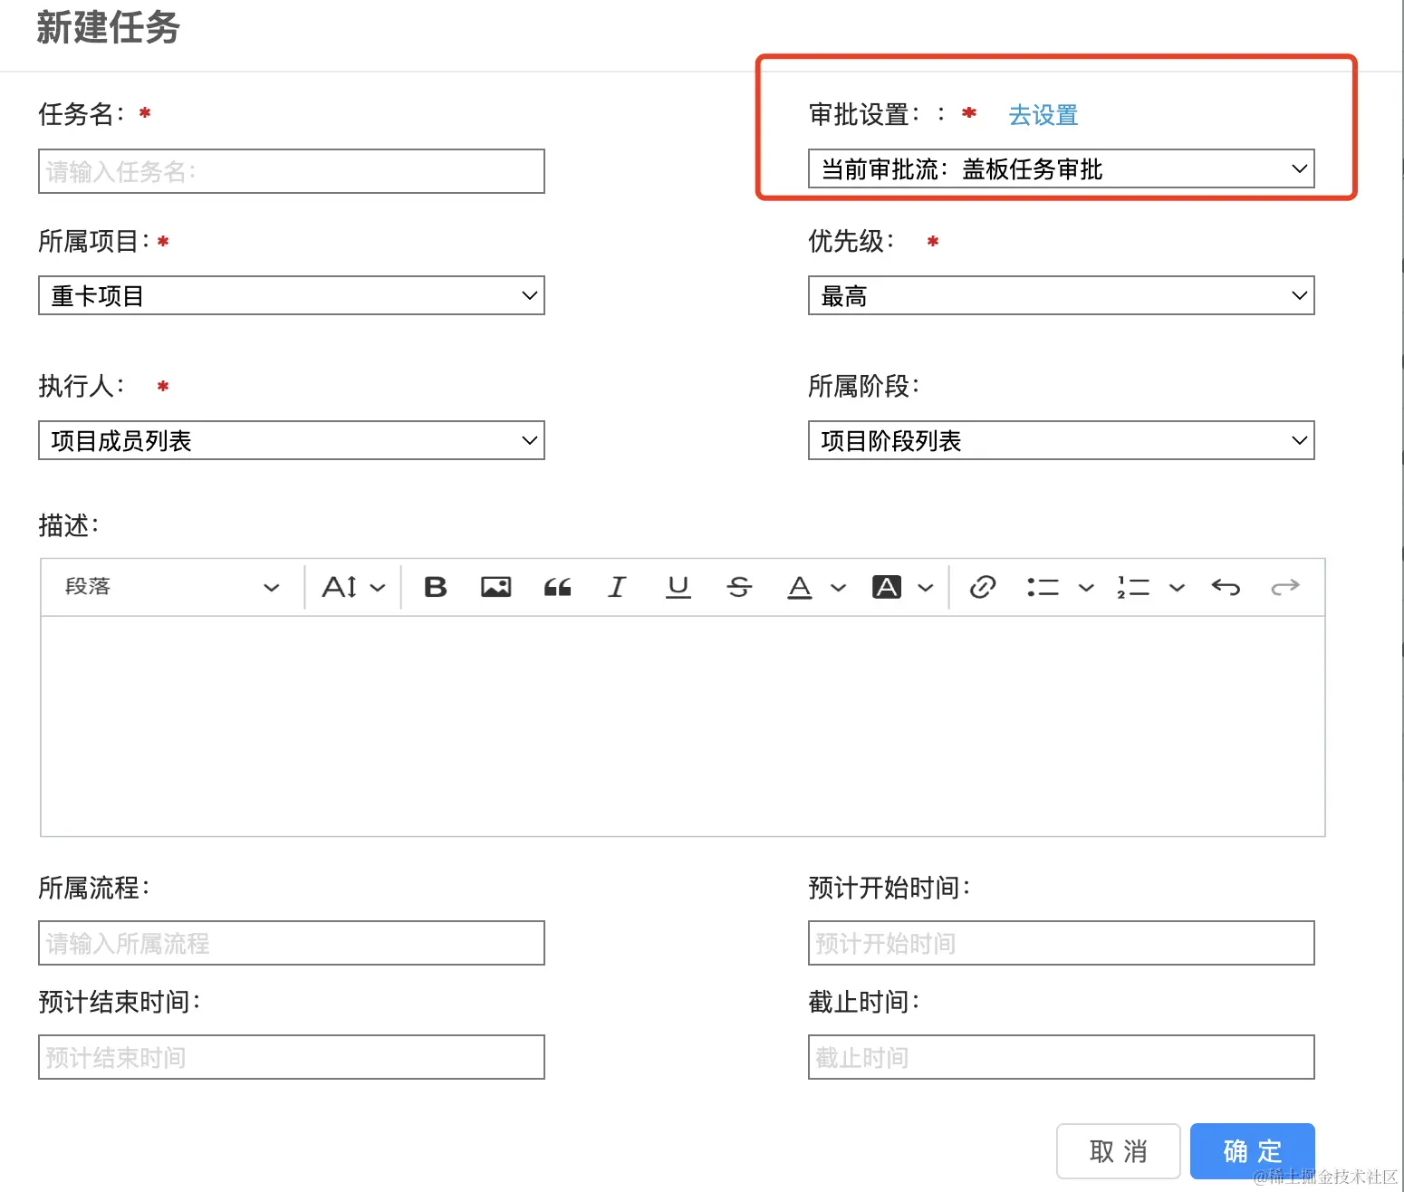Expand font size options arrow
Screen dimensions: 1404x1192
378,588
